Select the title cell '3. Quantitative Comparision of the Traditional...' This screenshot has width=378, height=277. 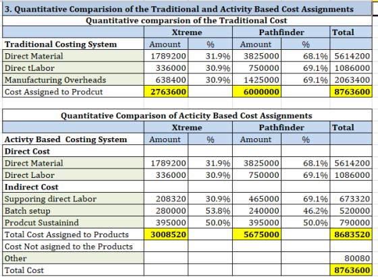pos(187,9)
